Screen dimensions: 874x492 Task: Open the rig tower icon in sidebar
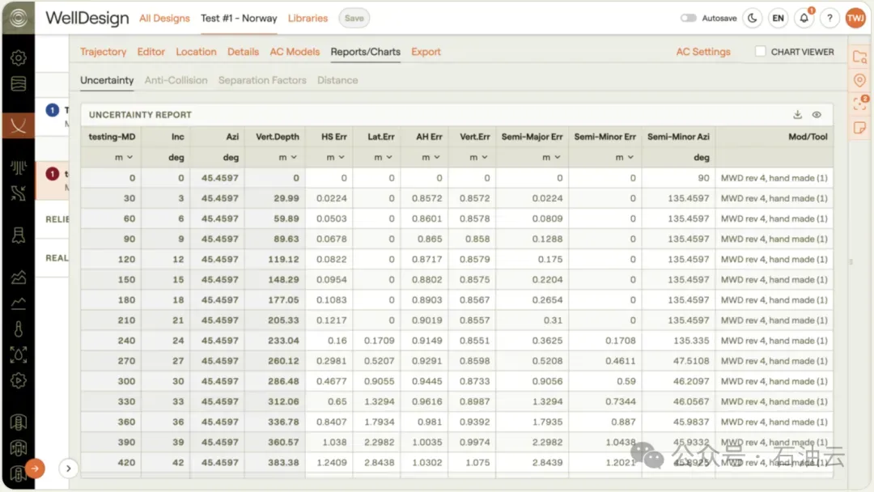[x=19, y=235]
